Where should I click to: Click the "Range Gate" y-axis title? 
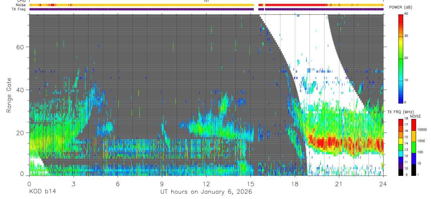9,95
